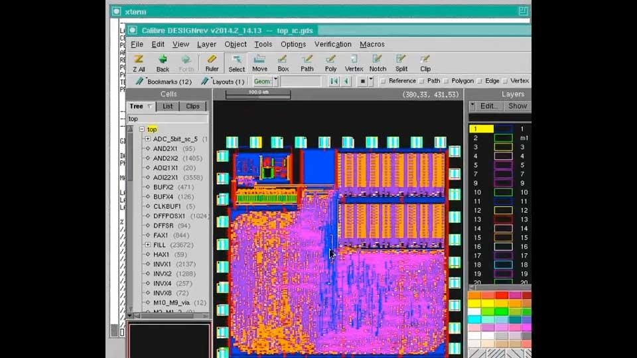The width and height of the screenshot is (637, 358).
Task: Jump to first item arrow button
Action: [x=334, y=81]
